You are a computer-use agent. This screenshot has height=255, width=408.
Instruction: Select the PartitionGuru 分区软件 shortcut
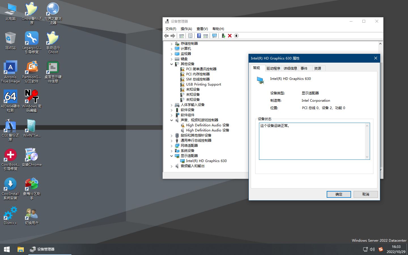(x=31, y=72)
